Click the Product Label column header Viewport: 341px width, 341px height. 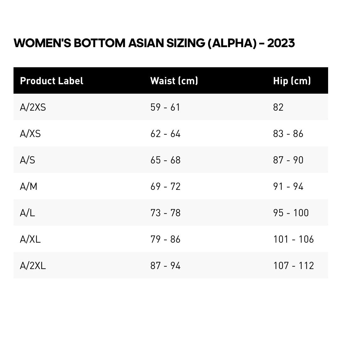tap(52, 81)
